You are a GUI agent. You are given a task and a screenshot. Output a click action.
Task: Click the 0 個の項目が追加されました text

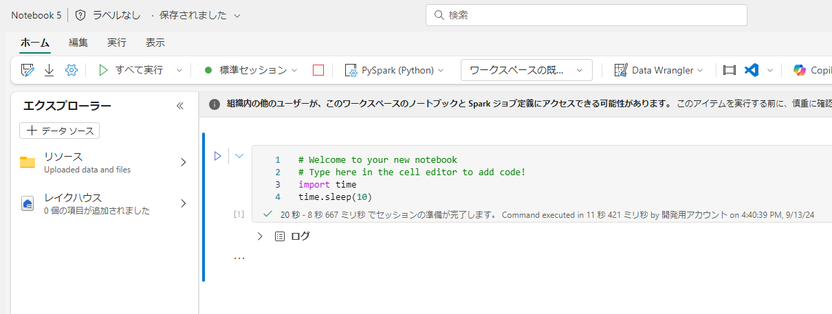tap(97, 211)
